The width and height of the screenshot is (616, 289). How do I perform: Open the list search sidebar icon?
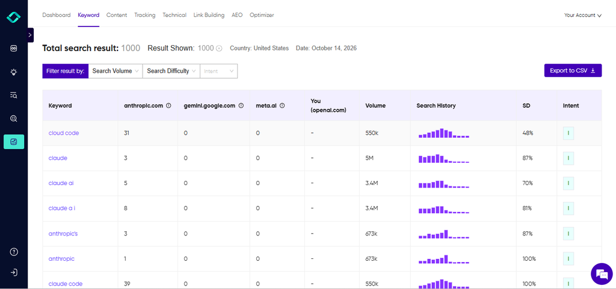14,95
